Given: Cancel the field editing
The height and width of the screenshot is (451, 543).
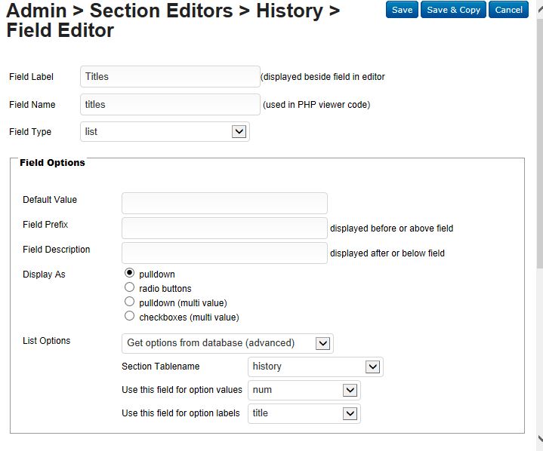Looking at the screenshot, I should coord(508,10).
